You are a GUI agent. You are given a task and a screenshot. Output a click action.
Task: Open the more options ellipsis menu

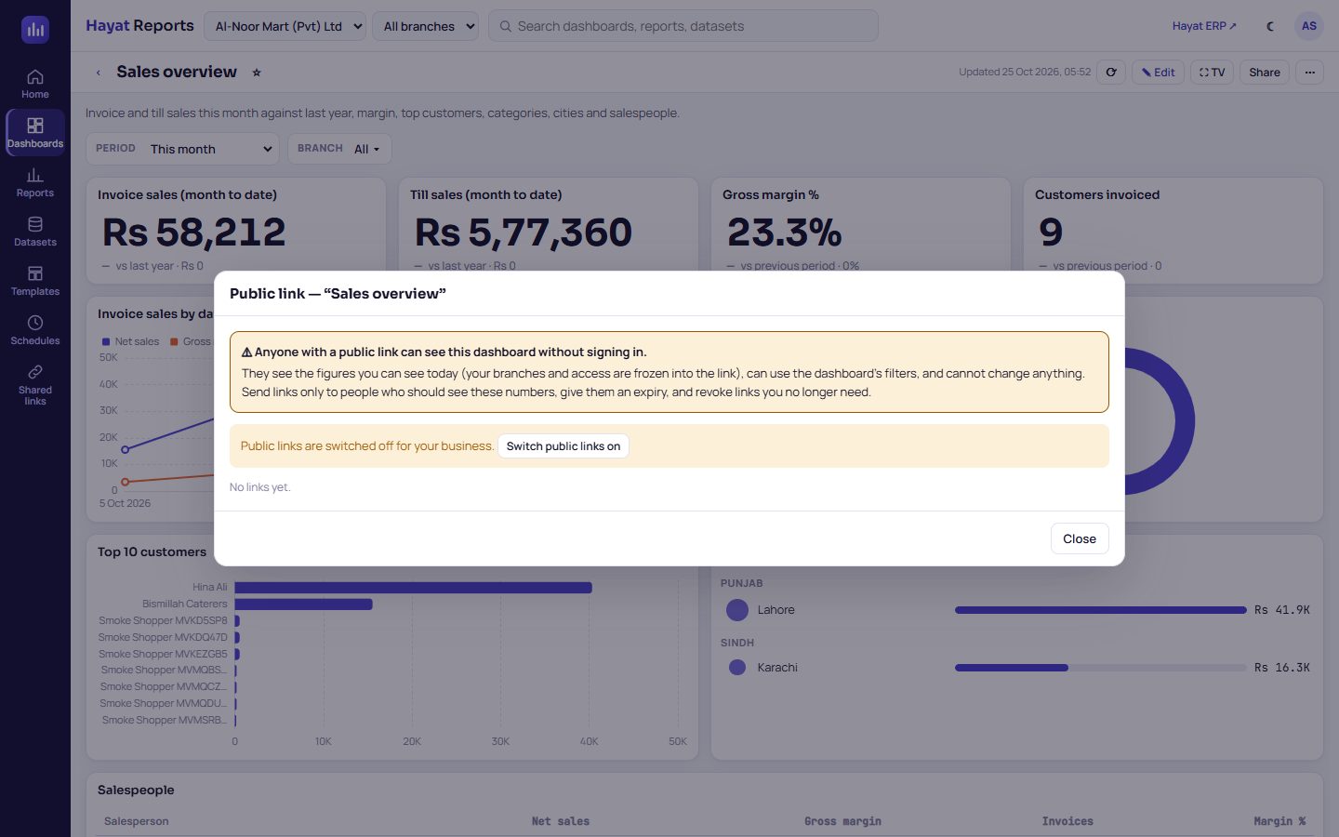(1309, 73)
